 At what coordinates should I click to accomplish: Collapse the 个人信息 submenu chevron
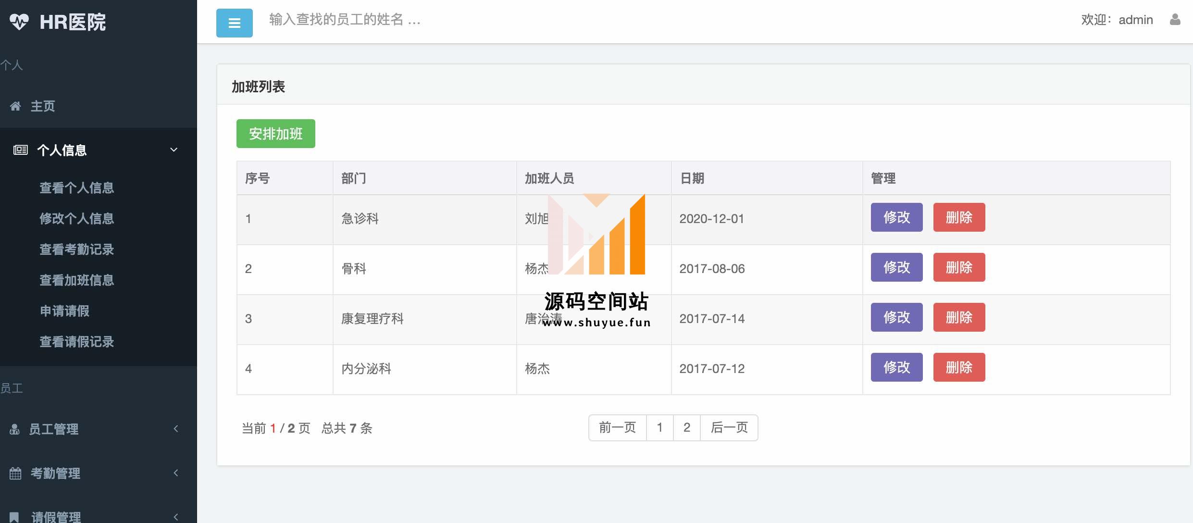click(x=174, y=150)
